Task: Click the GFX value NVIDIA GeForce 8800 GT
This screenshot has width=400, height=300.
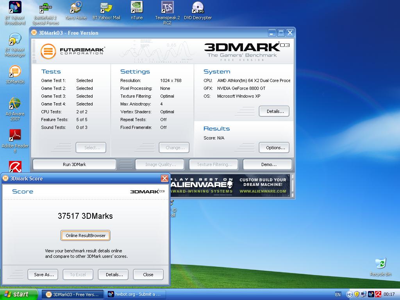Action: (241, 88)
